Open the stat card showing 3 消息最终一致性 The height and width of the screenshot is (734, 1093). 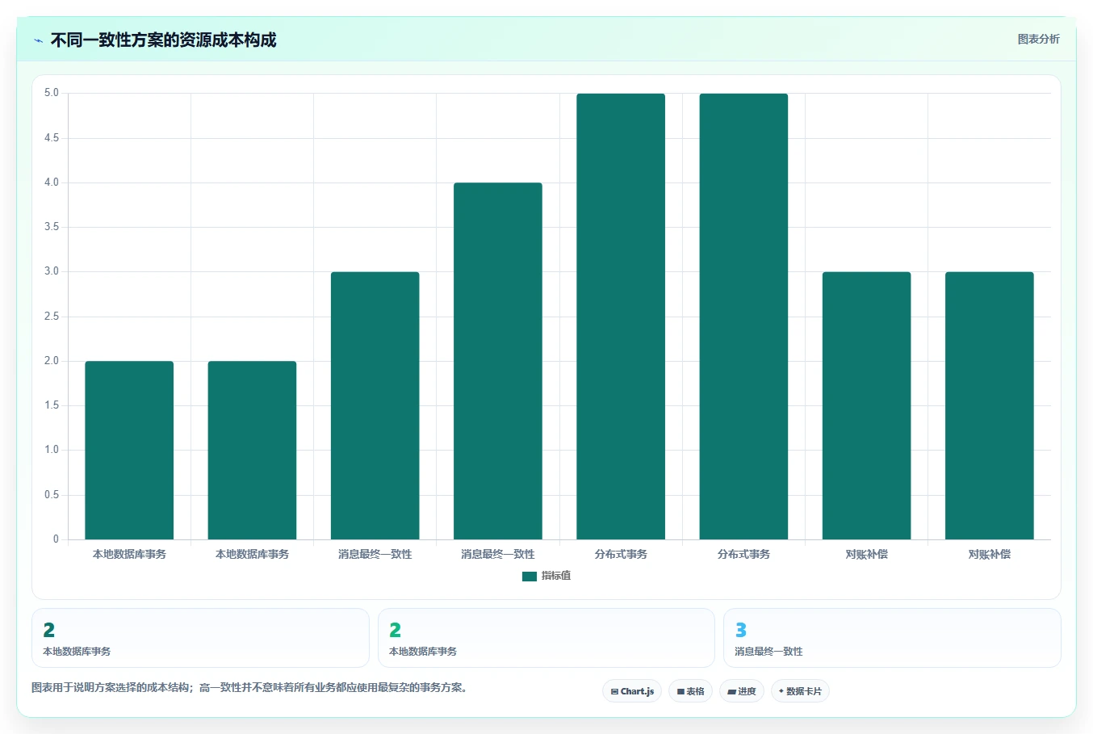point(892,638)
